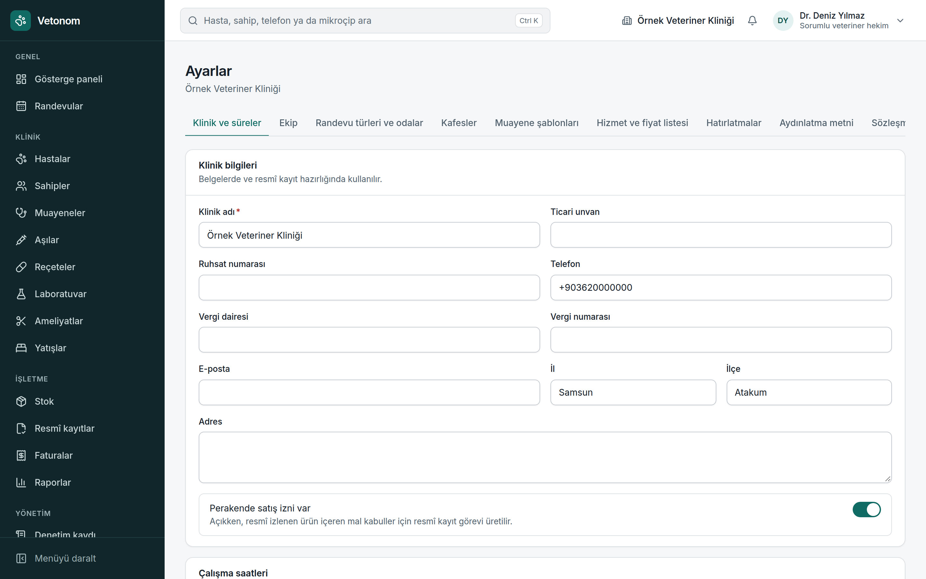Click DY user avatar
The image size is (926, 579).
pos(783,21)
